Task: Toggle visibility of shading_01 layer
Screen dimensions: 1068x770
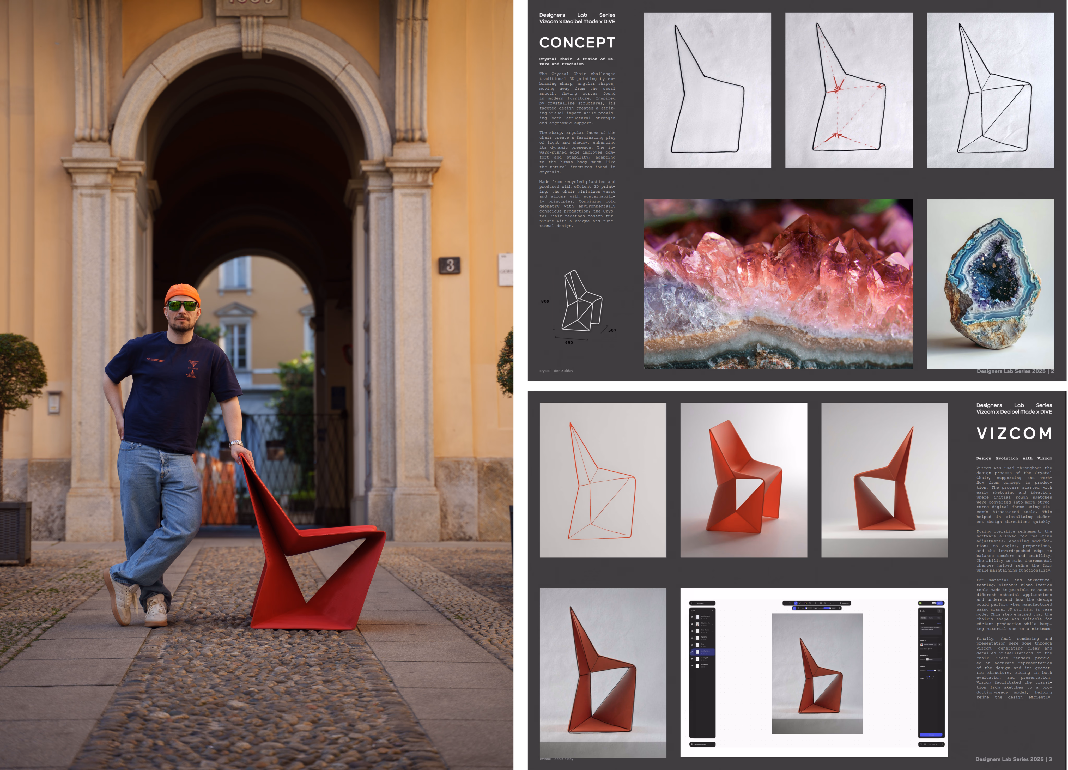Action: click(x=692, y=659)
